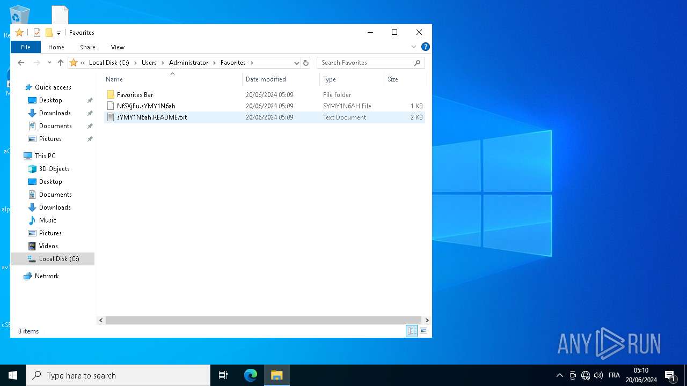Show hidden system tray icons
The width and height of the screenshot is (687, 386).
pyautogui.click(x=559, y=375)
